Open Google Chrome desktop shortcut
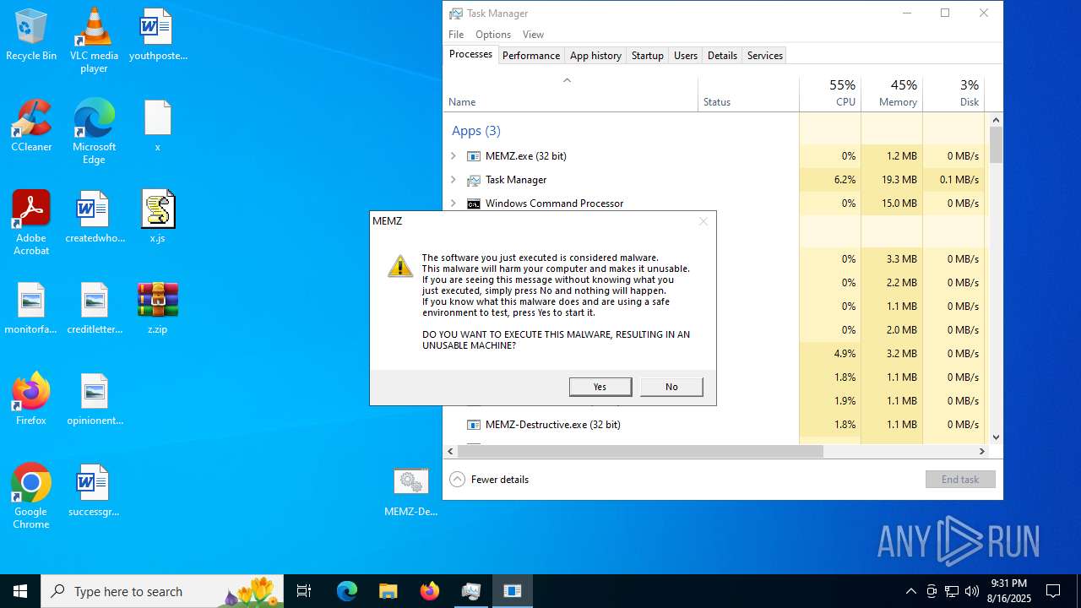 click(31, 497)
